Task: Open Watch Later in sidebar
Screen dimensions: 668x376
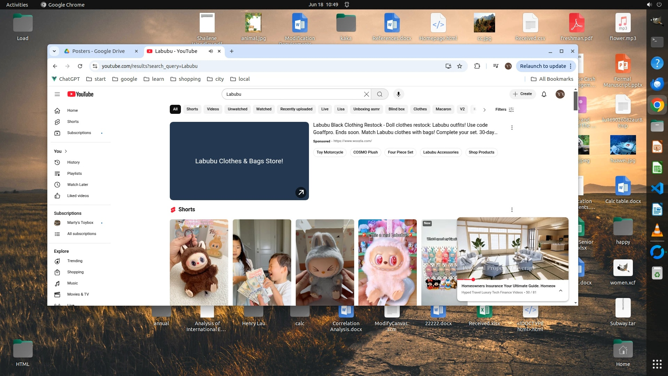Action: [x=77, y=185]
